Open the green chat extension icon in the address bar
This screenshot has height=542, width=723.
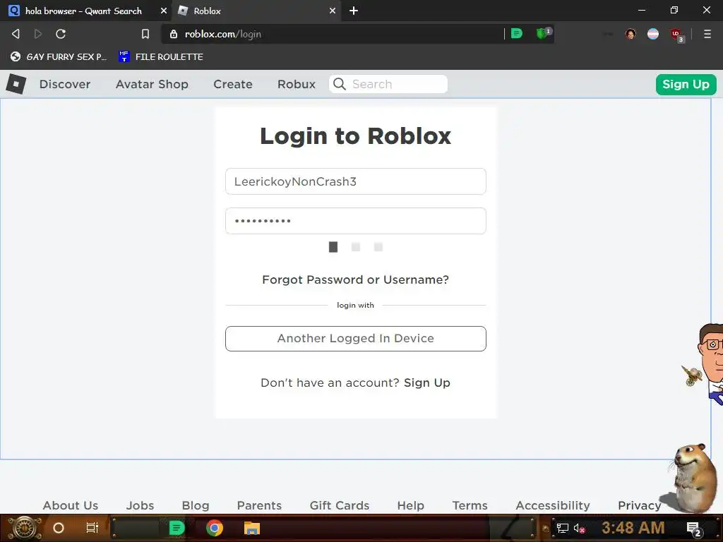coord(517,33)
